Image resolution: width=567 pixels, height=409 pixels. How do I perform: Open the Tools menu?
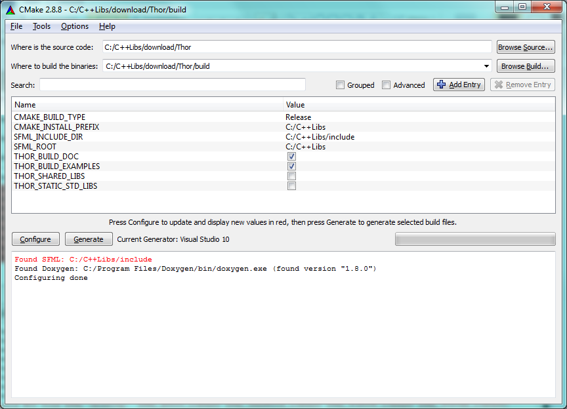click(x=41, y=26)
